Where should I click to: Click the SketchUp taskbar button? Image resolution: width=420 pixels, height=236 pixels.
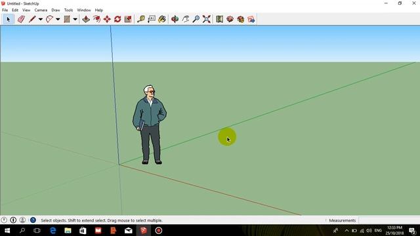click(144, 230)
